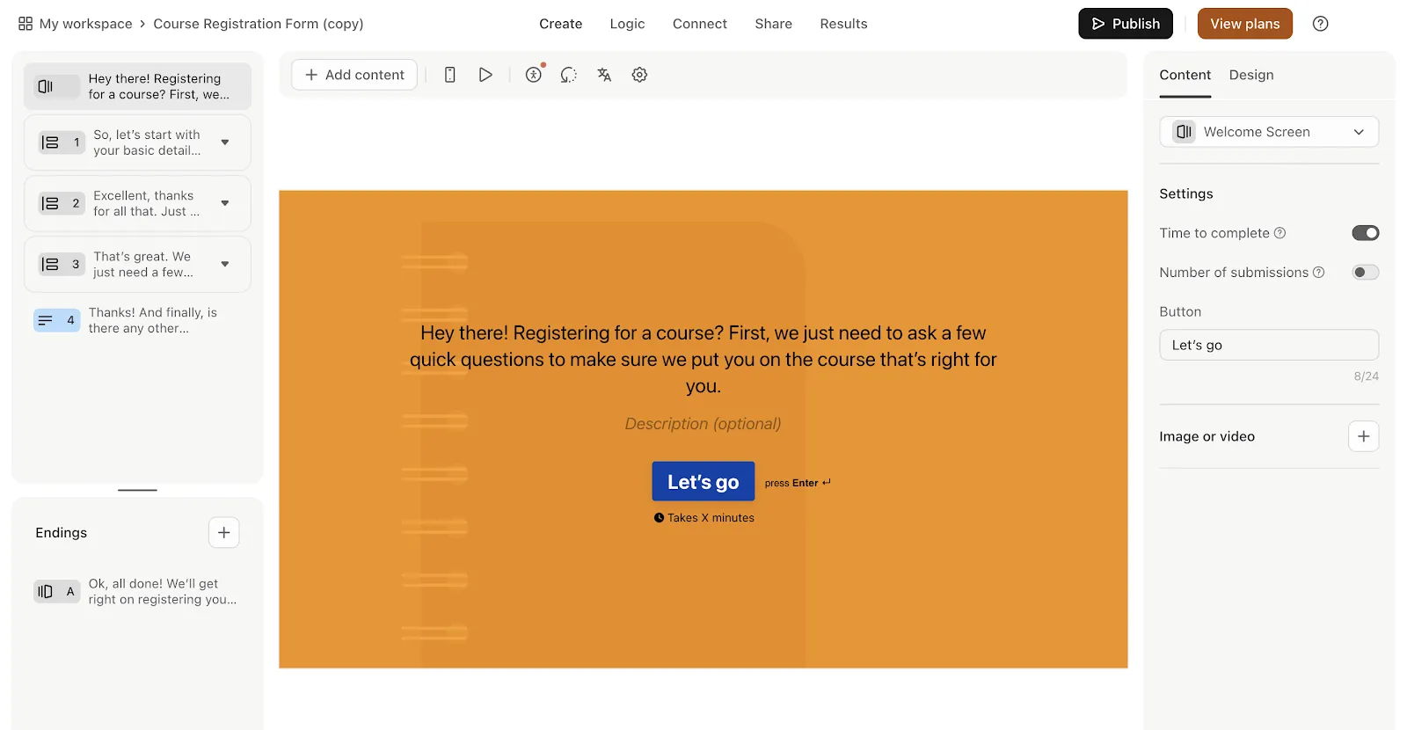The image size is (1407, 730).
Task: Open the help question mark icon
Action: pyautogui.click(x=1320, y=24)
